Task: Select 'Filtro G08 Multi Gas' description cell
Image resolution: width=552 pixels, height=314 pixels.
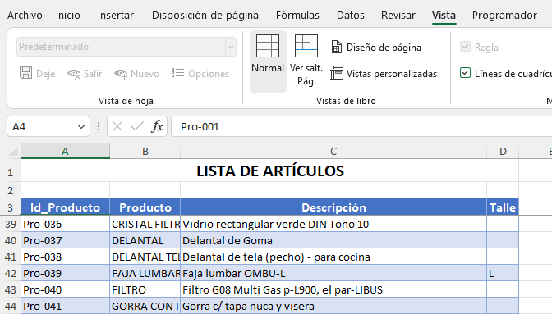Action: (333, 289)
